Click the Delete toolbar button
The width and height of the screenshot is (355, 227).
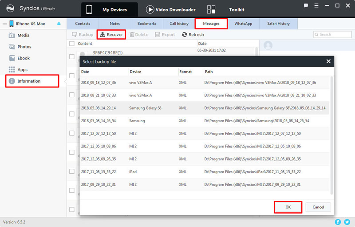pos(139,35)
